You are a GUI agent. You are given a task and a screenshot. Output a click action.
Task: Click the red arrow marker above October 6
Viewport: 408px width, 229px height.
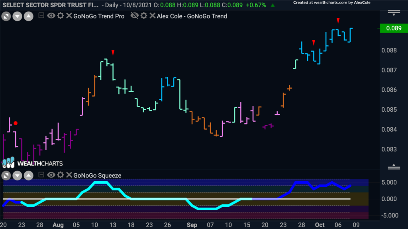click(338, 21)
